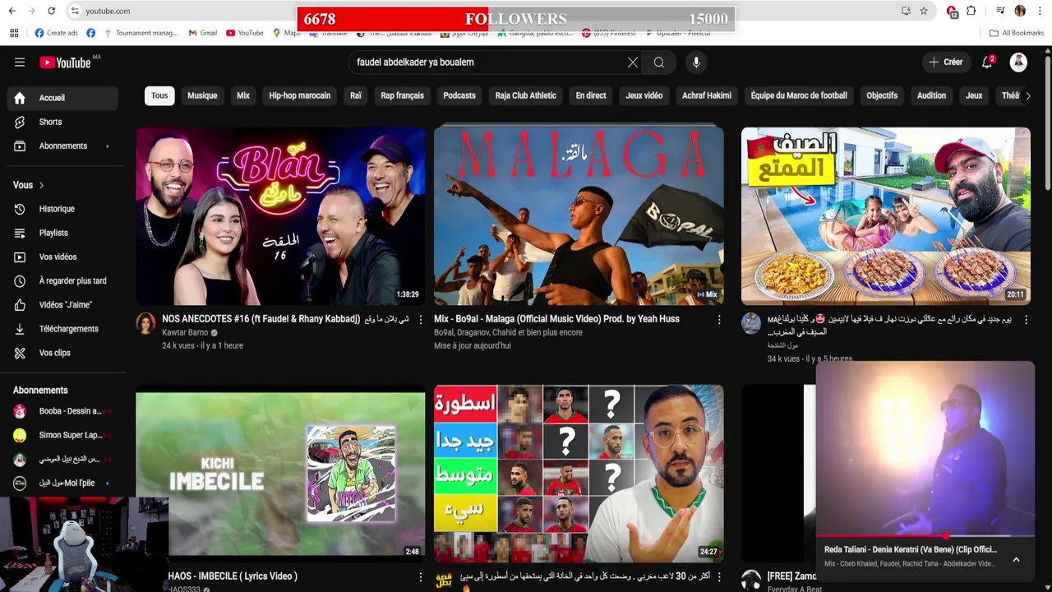Viewport: 1052px width, 592px height.
Task: Click the miniplayer video preview
Action: coord(925,449)
